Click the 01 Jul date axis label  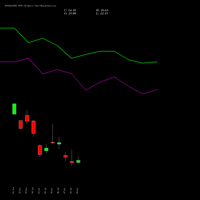(x=39, y=191)
